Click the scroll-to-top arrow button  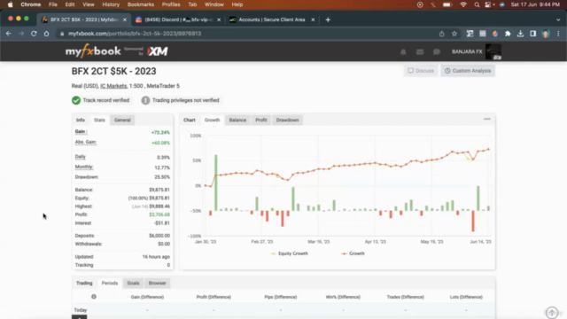(552, 312)
